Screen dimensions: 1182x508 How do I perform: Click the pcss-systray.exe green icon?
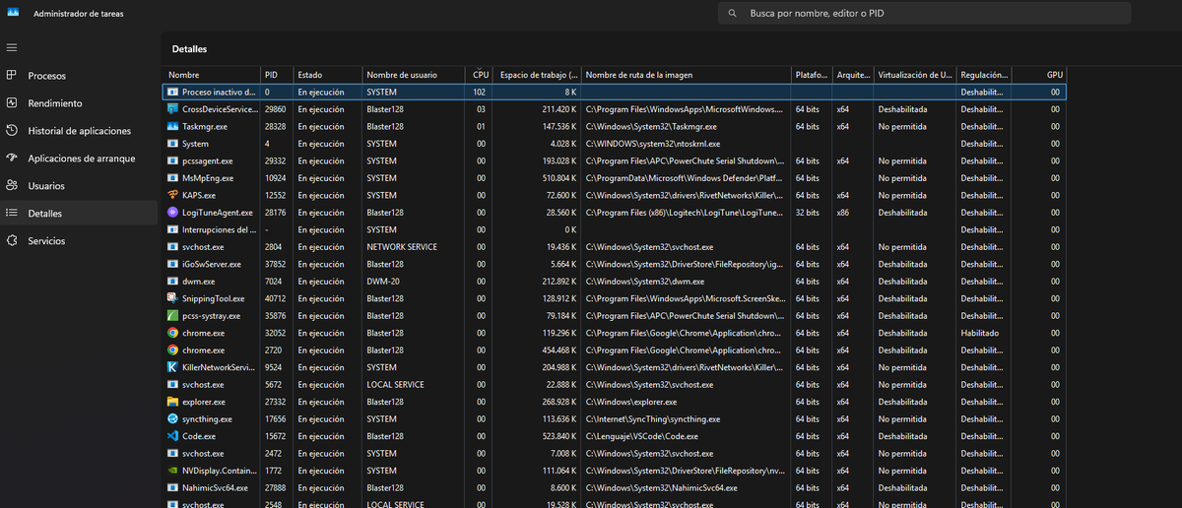[172, 315]
